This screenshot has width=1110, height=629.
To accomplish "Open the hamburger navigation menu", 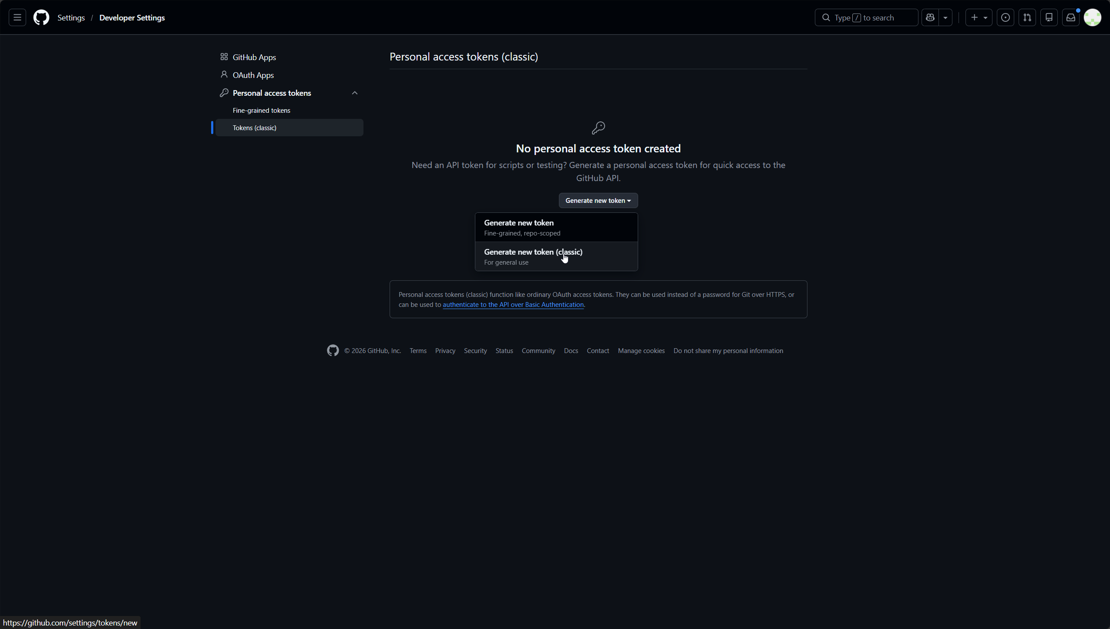I will tap(17, 17).
